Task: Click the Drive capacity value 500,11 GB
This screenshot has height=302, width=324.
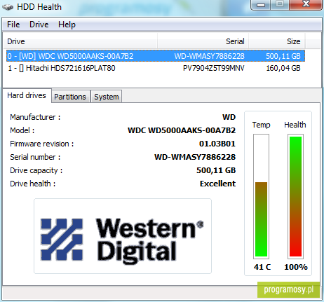Action: click(x=216, y=170)
